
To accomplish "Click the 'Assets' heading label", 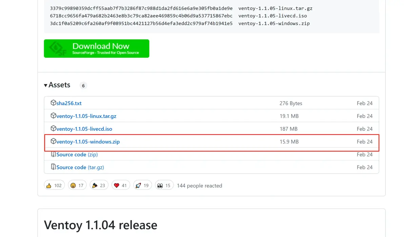I will tap(59, 85).
